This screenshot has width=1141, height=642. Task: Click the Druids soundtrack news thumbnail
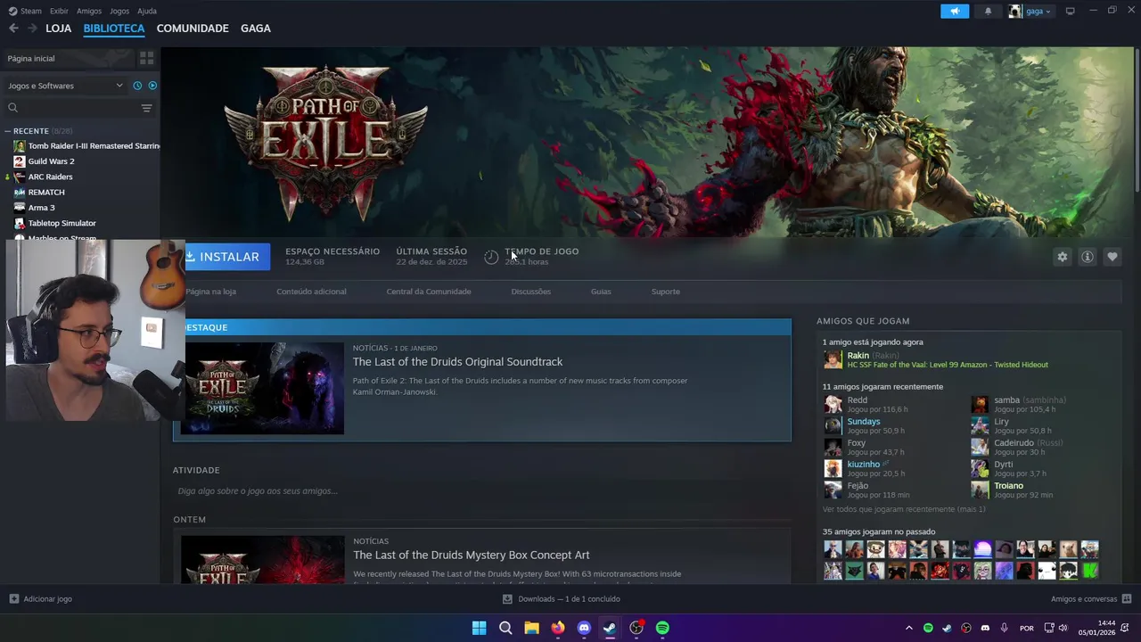pyautogui.click(x=262, y=388)
